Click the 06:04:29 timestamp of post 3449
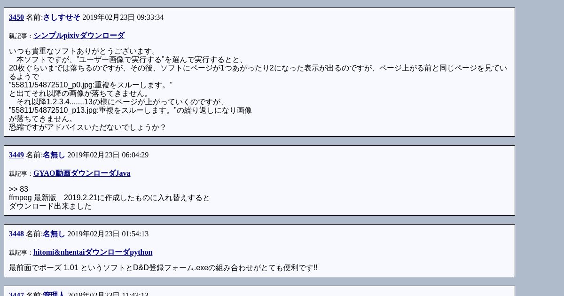The height and width of the screenshot is (296, 564). pyautogui.click(x=135, y=155)
